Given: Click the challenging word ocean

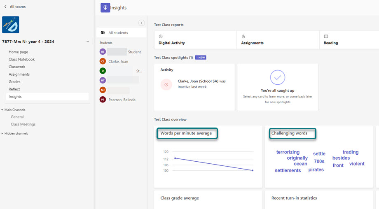Looking at the screenshot, I should pyautogui.click(x=300, y=164).
